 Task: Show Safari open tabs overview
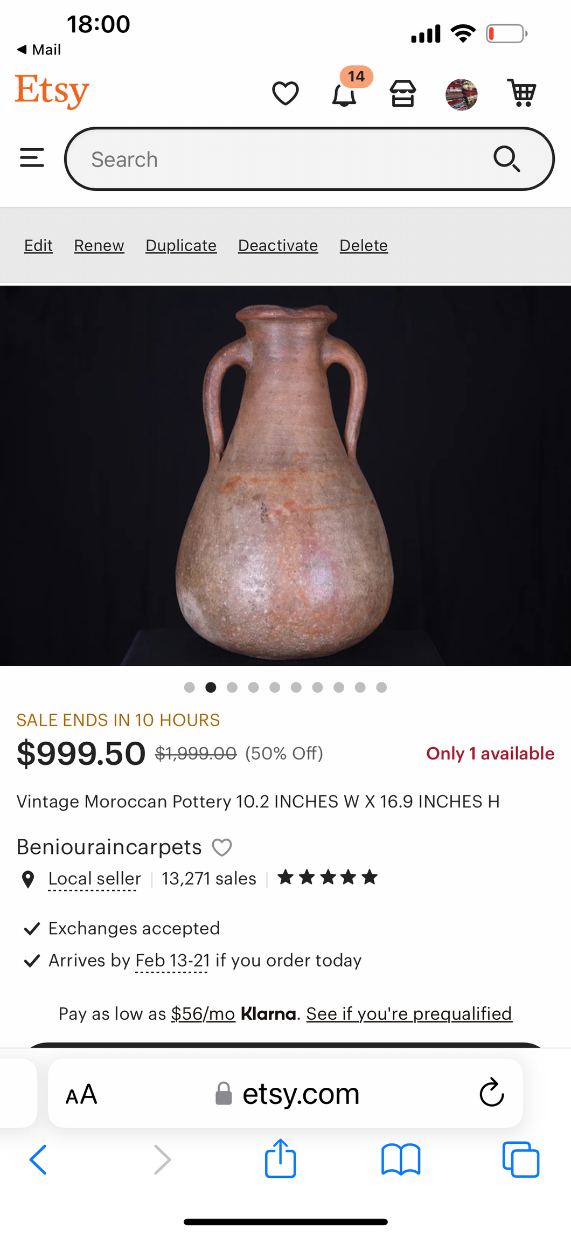click(x=520, y=1159)
